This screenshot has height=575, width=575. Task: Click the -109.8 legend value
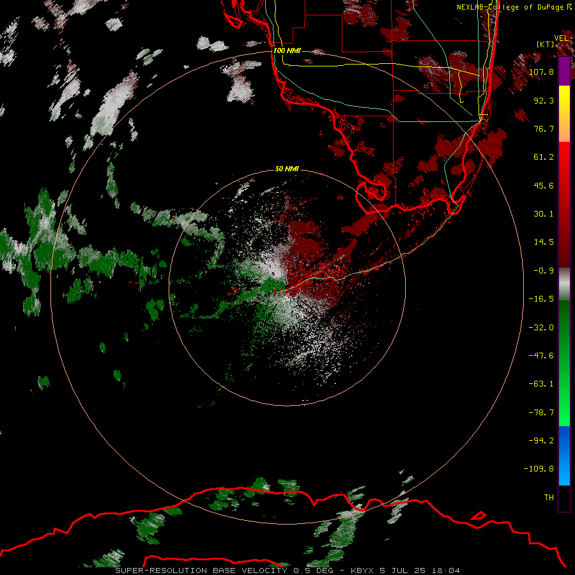click(x=539, y=469)
